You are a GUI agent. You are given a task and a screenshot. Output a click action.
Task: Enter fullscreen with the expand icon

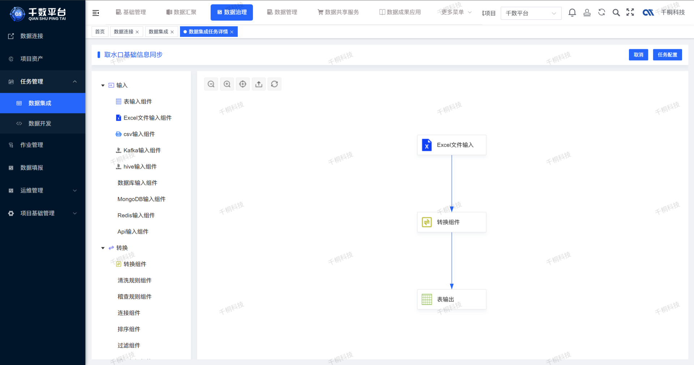(630, 12)
